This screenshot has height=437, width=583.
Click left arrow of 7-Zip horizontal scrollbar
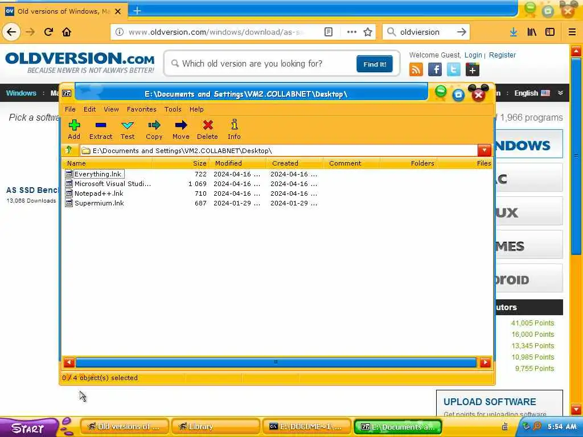point(69,362)
